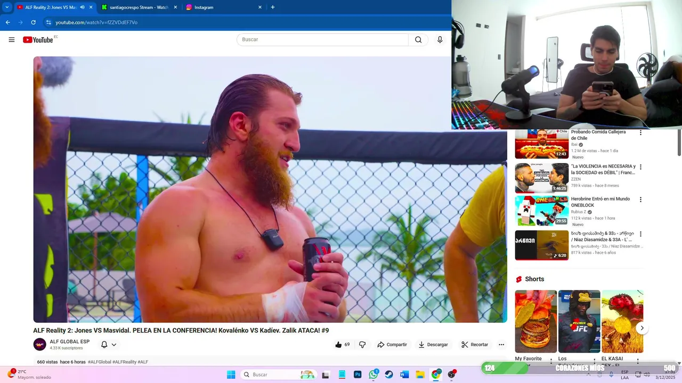Click the video player to pause playback

[x=270, y=189]
